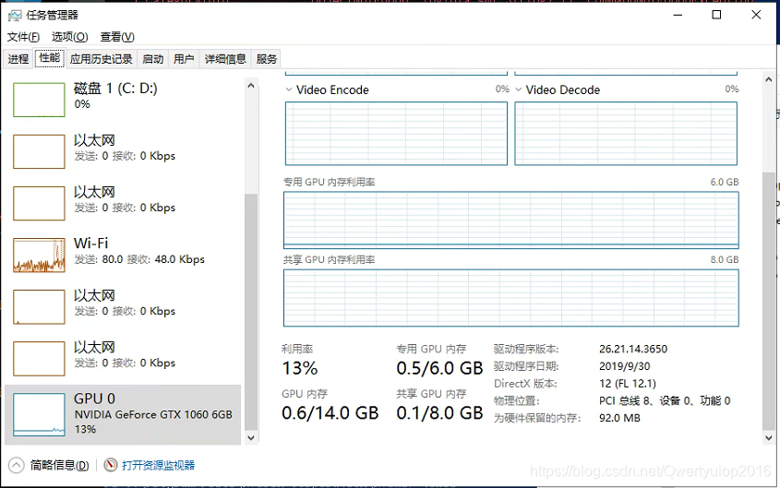Click the GPU details pane scroll up arrow
This screenshot has height=488, width=780.
[x=769, y=79]
